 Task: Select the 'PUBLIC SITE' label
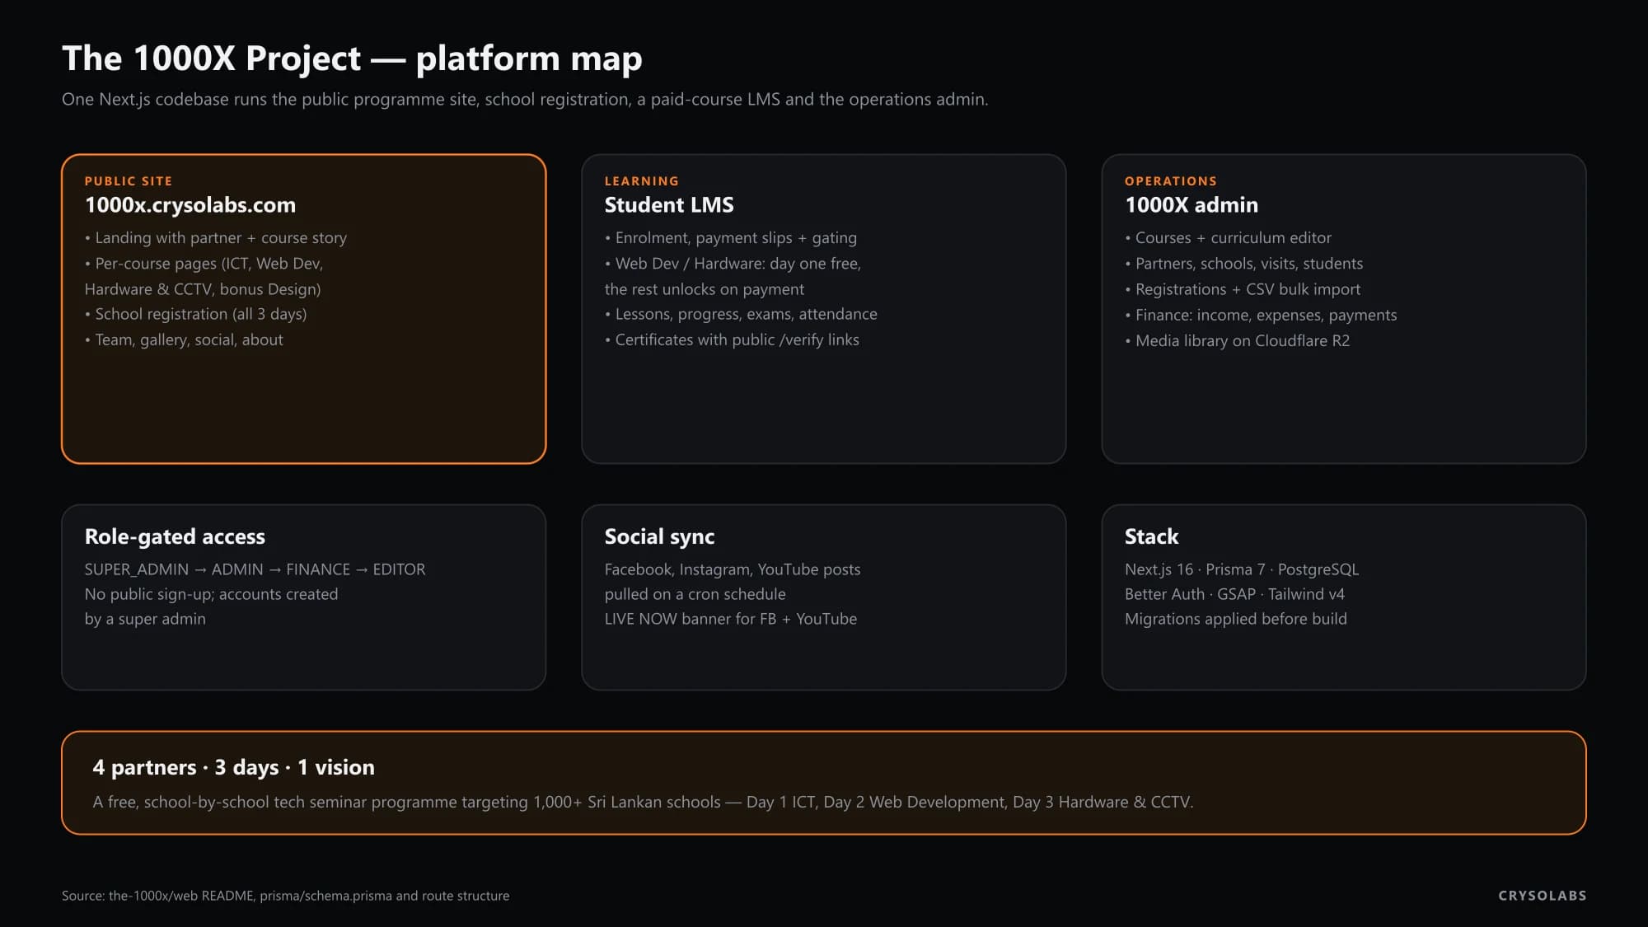click(x=129, y=181)
